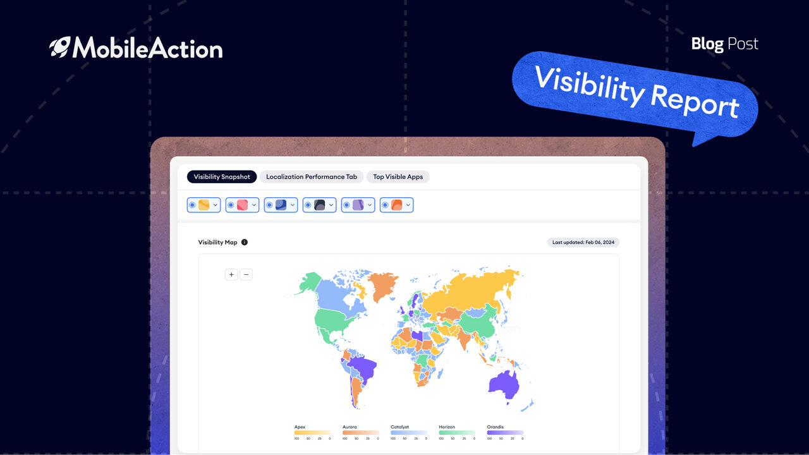This screenshot has height=455, width=809.
Task: Click the orange app icon
Action: point(396,205)
